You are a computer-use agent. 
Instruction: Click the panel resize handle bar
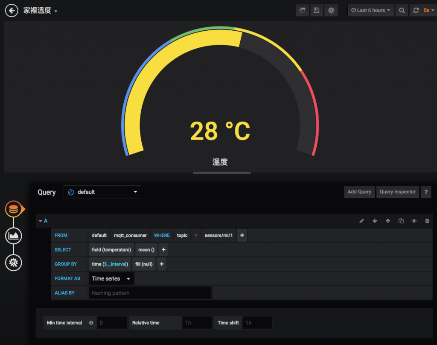coord(222,173)
